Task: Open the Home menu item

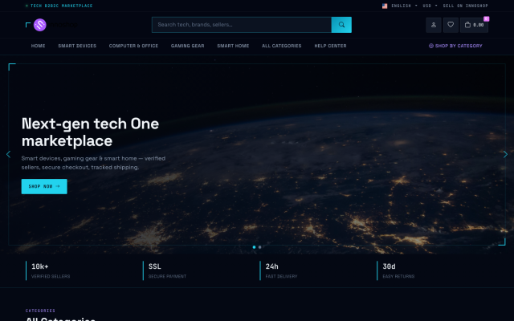Action: 38,46
